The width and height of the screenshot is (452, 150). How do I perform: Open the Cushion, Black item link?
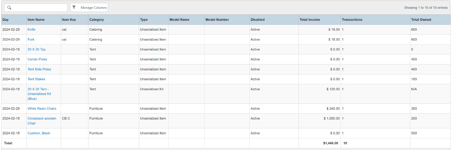tap(39, 133)
